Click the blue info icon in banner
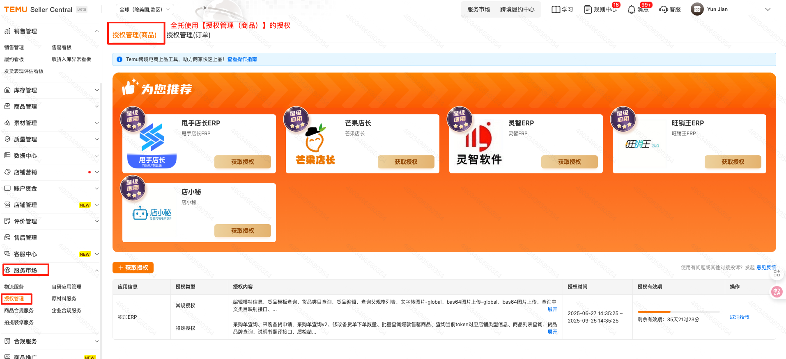The image size is (786, 359). coord(120,59)
